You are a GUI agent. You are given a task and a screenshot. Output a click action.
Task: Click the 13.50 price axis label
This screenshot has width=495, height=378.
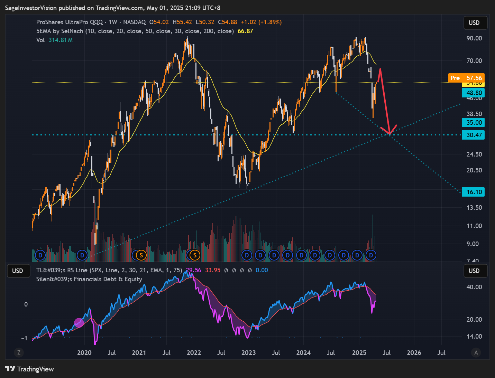pos(474,208)
